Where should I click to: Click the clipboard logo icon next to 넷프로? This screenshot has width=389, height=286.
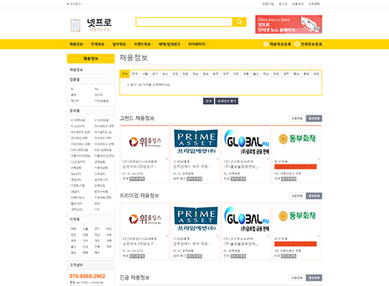pos(75,25)
